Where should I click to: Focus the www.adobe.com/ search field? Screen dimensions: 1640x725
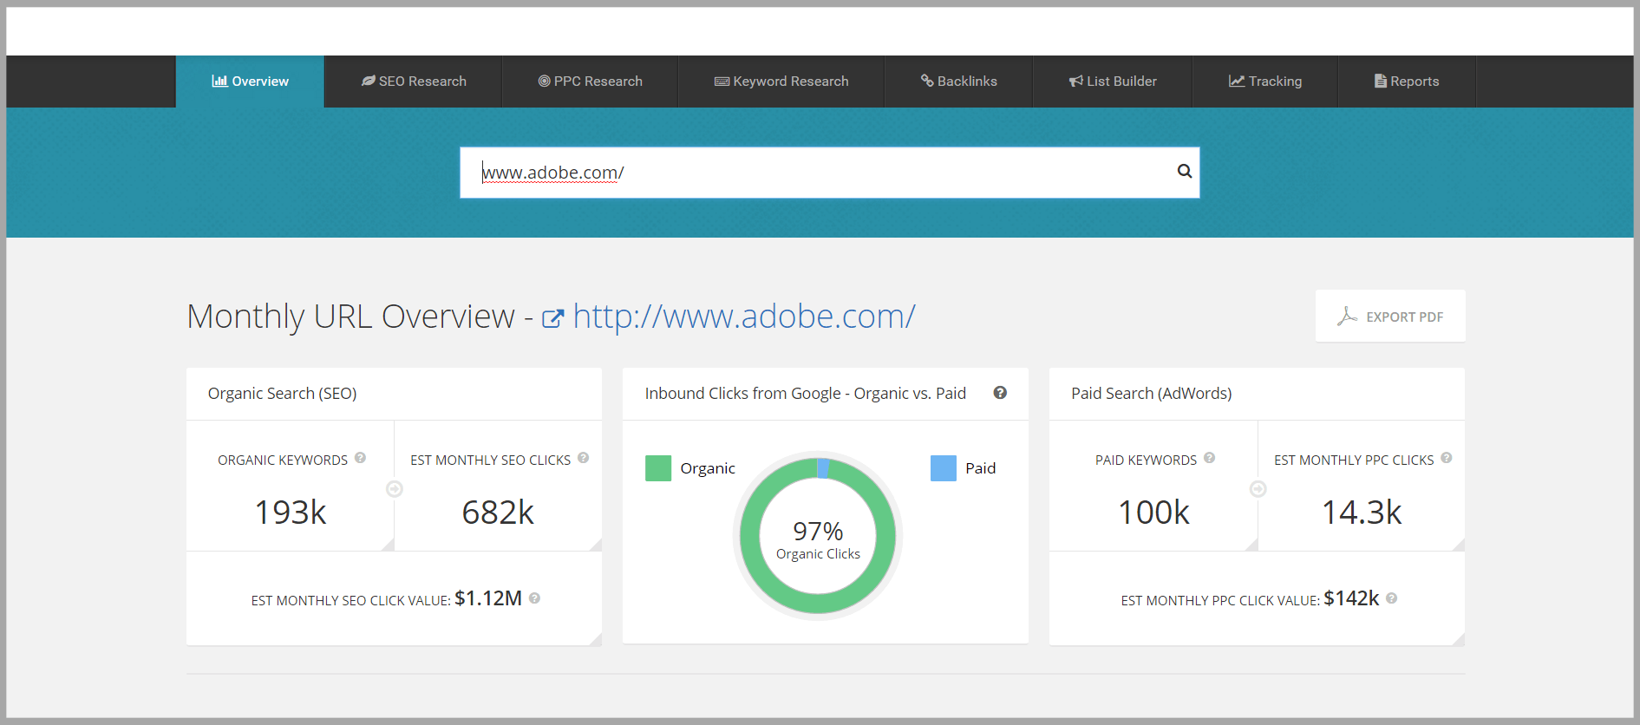829,173
